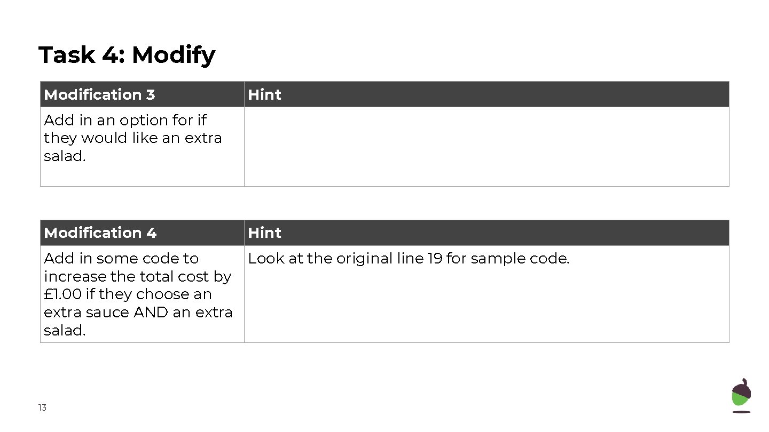This screenshot has height=432, width=769.
Task: Click the Oak acorn logo
Action: (741, 396)
